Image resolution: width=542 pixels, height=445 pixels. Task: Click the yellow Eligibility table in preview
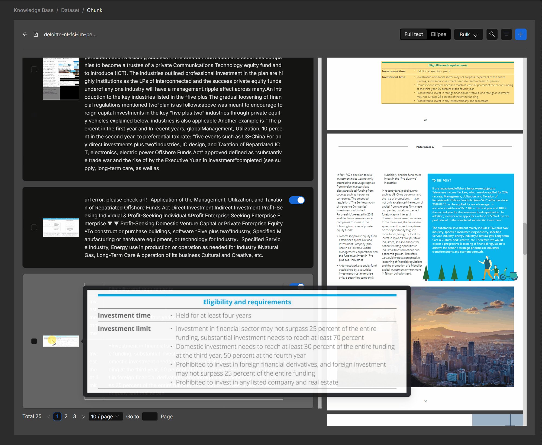(447, 83)
